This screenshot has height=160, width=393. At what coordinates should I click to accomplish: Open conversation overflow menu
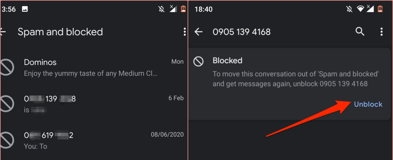[x=382, y=32]
